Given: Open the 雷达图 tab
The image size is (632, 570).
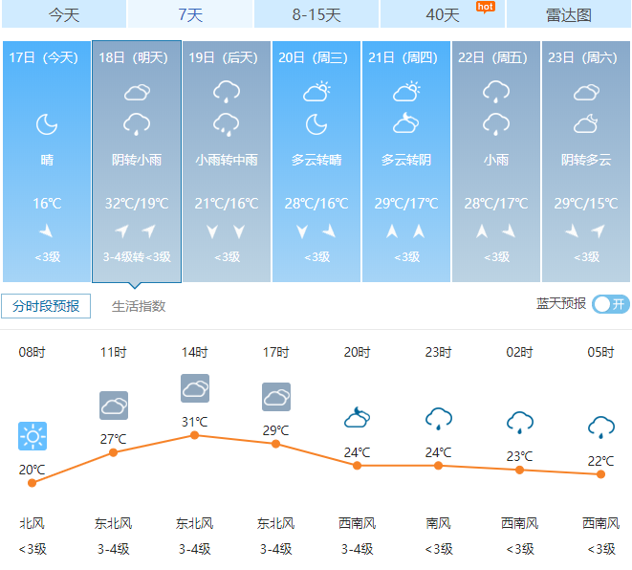Looking at the screenshot, I should coord(568,14).
